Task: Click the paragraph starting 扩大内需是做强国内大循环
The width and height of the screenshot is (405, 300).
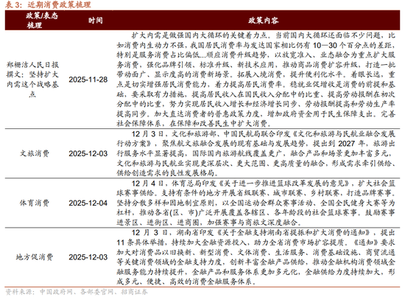Action: [x=256, y=80]
